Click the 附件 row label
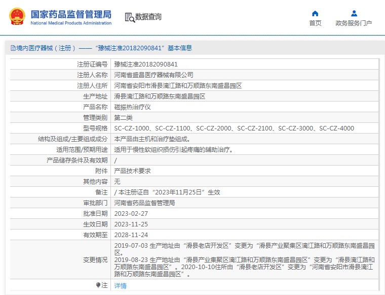This screenshot has height=295, width=385. (101, 171)
